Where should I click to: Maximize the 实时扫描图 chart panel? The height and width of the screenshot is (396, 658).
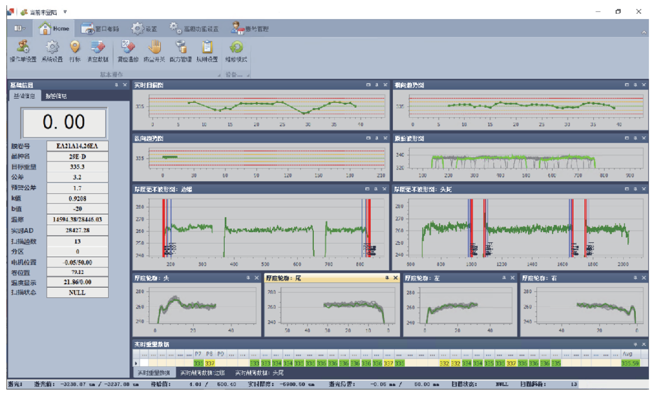pos(367,85)
